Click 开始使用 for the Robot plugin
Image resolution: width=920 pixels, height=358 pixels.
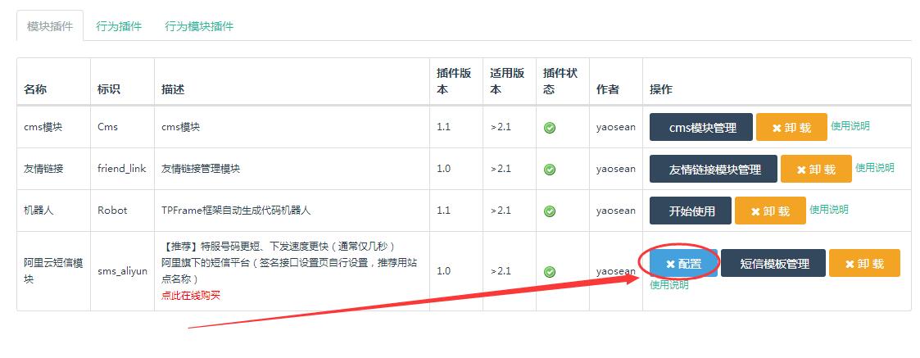(x=691, y=211)
